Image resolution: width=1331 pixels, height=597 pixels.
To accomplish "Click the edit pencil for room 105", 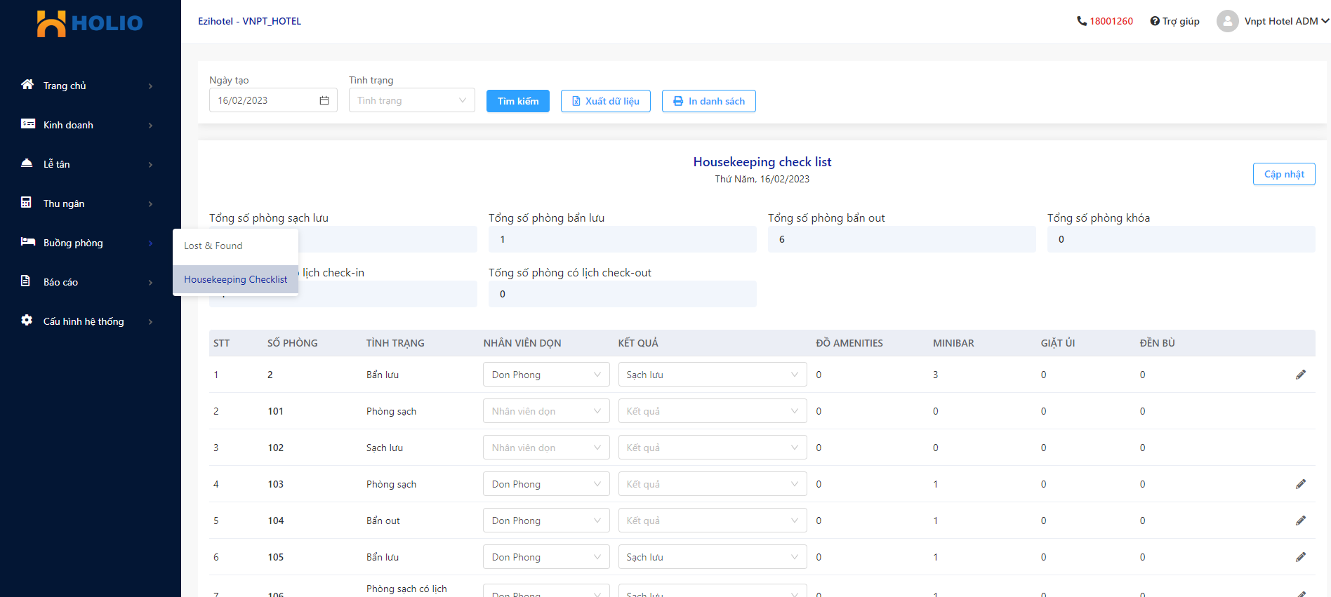I will coord(1300,557).
